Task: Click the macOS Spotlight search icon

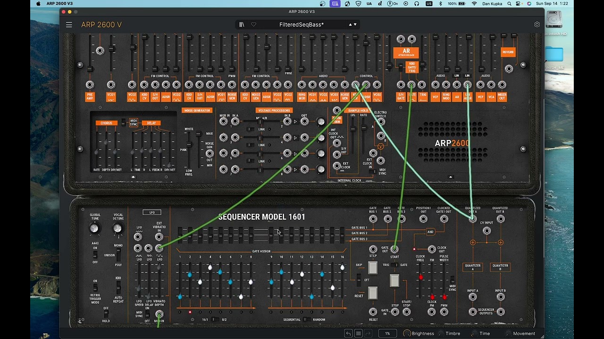Action: pyautogui.click(x=509, y=4)
